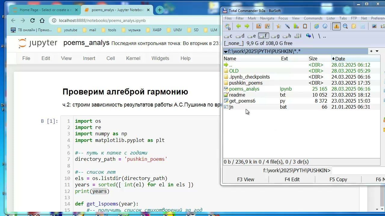Sort the file list by Name column

pyautogui.click(x=252, y=59)
